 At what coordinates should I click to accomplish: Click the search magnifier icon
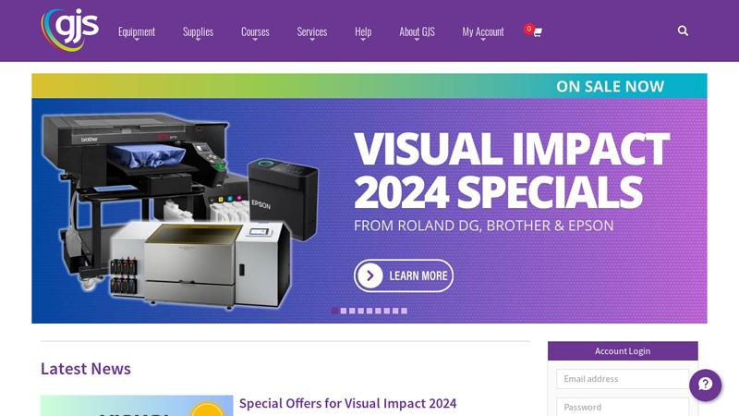[683, 31]
